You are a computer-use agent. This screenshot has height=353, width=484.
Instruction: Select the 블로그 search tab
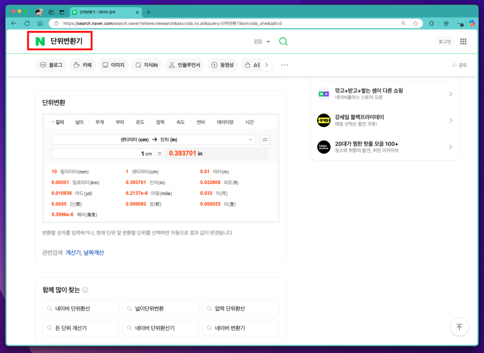51,65
